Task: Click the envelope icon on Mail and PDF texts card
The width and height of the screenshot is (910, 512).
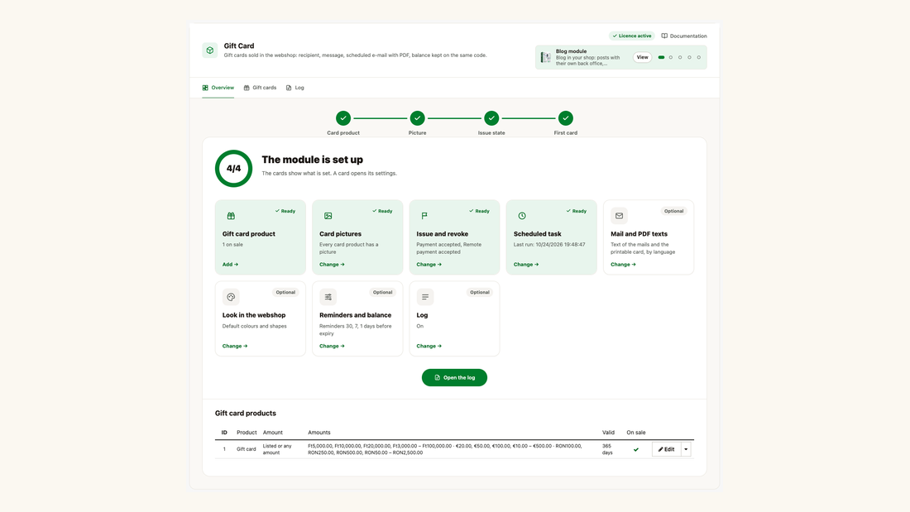Action: coord(620,216)
